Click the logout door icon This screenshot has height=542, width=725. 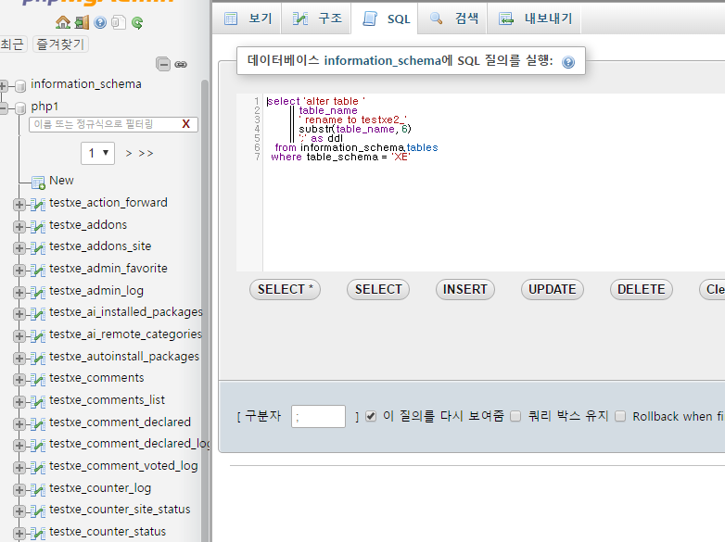pos(82,22)
